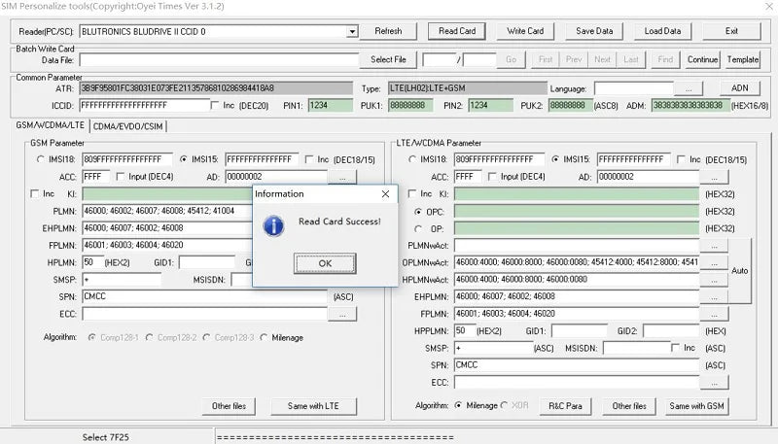This screenshot has height=444, width=778.
Task: Toggle LTE MSISDN Inc checkbox
Action: [675, 348]
